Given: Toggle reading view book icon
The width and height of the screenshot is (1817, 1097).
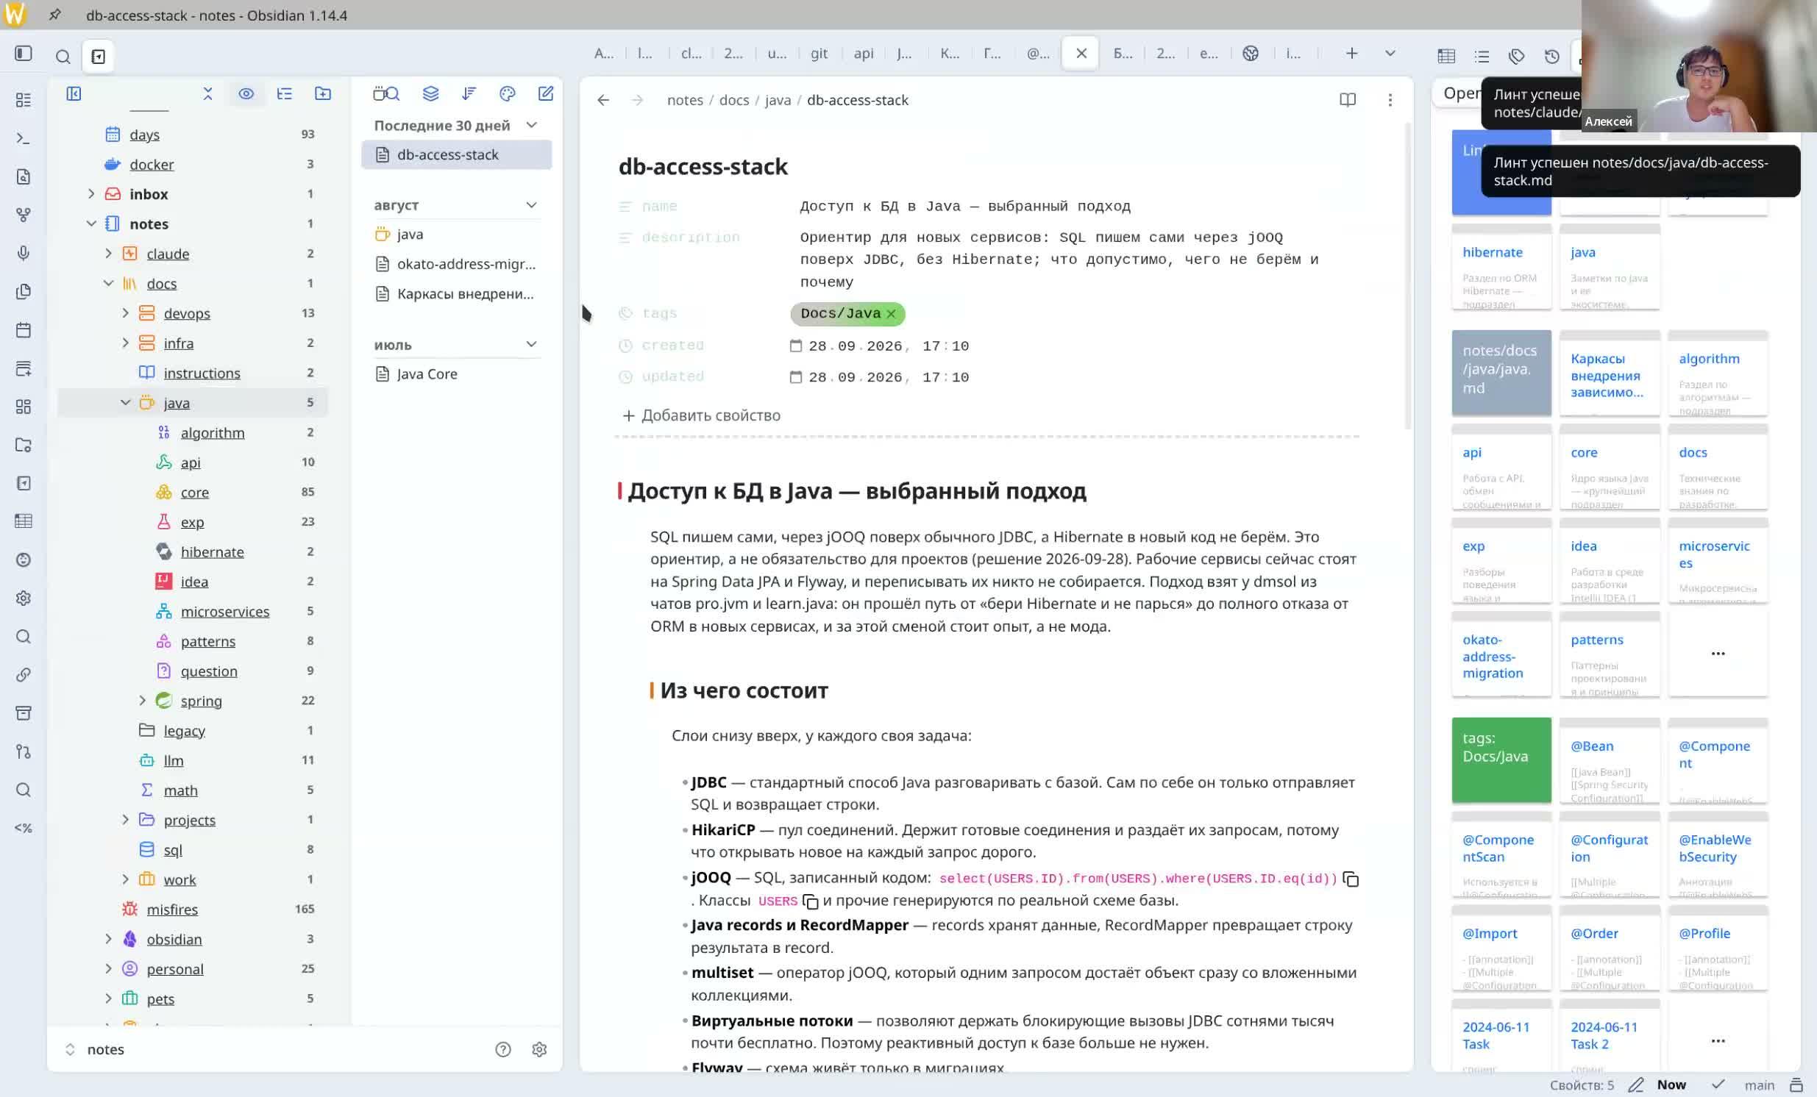Looking at the screenshot, I should pyautogui.click(x=1347, y=99).
